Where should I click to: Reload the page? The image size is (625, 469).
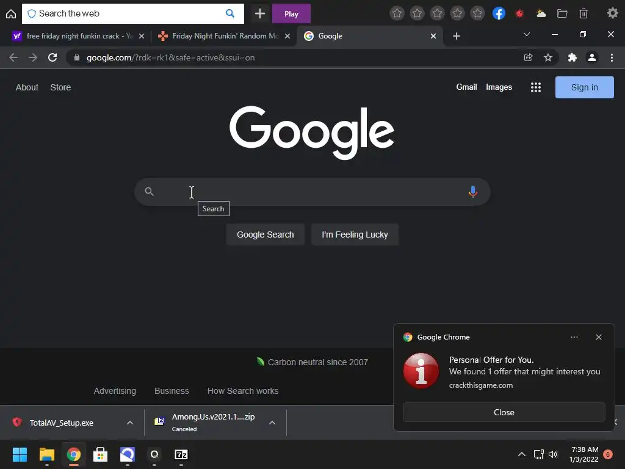click(x=52, y=57)
